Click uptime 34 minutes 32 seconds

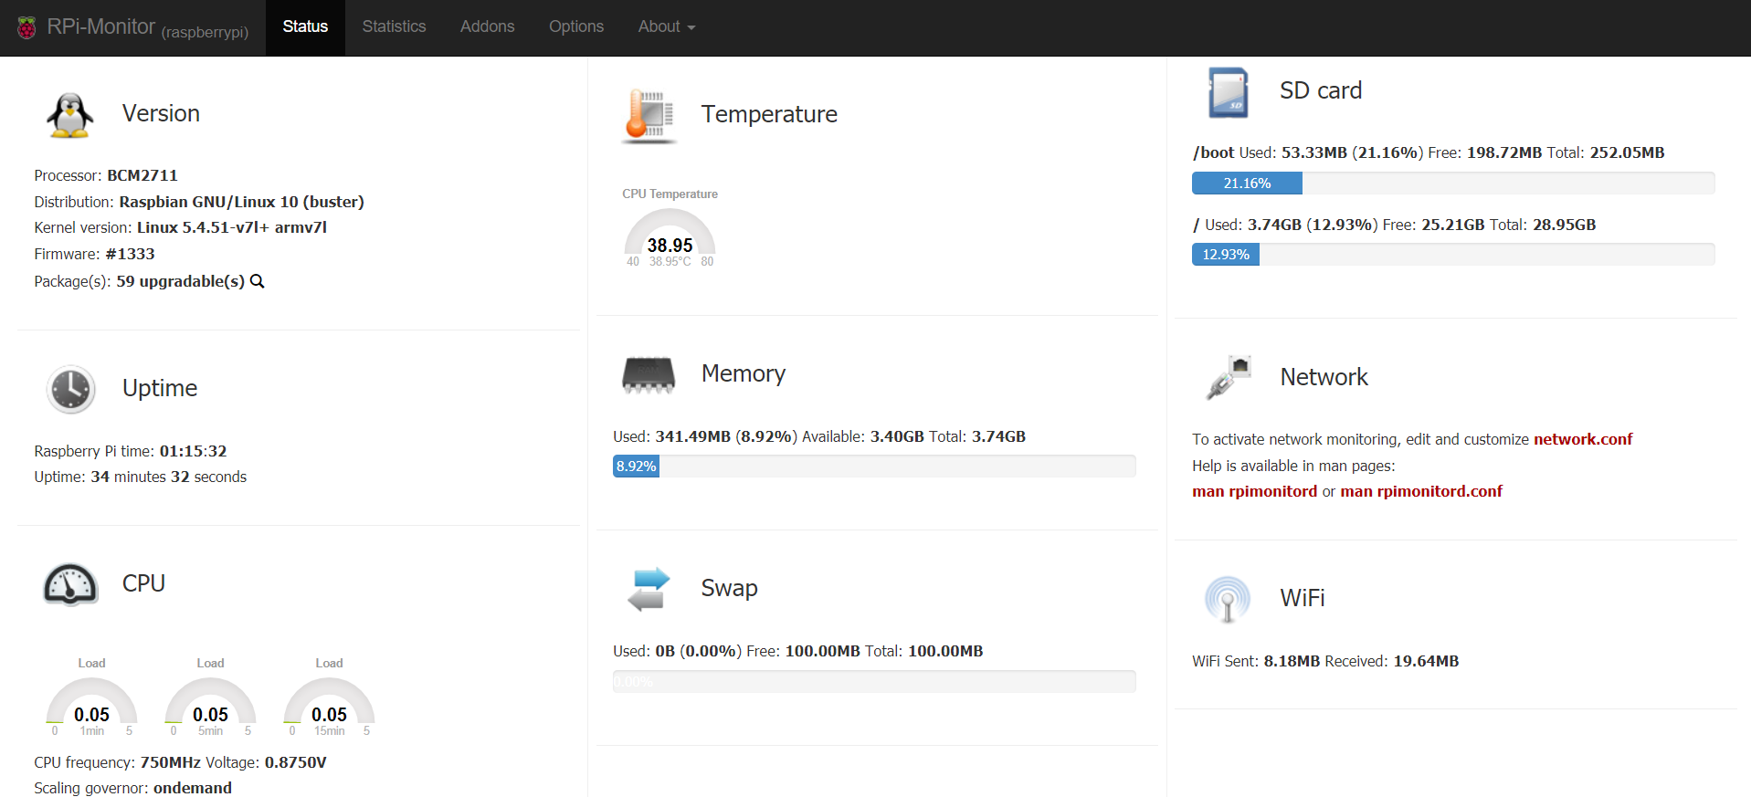(x=169, y=477)
